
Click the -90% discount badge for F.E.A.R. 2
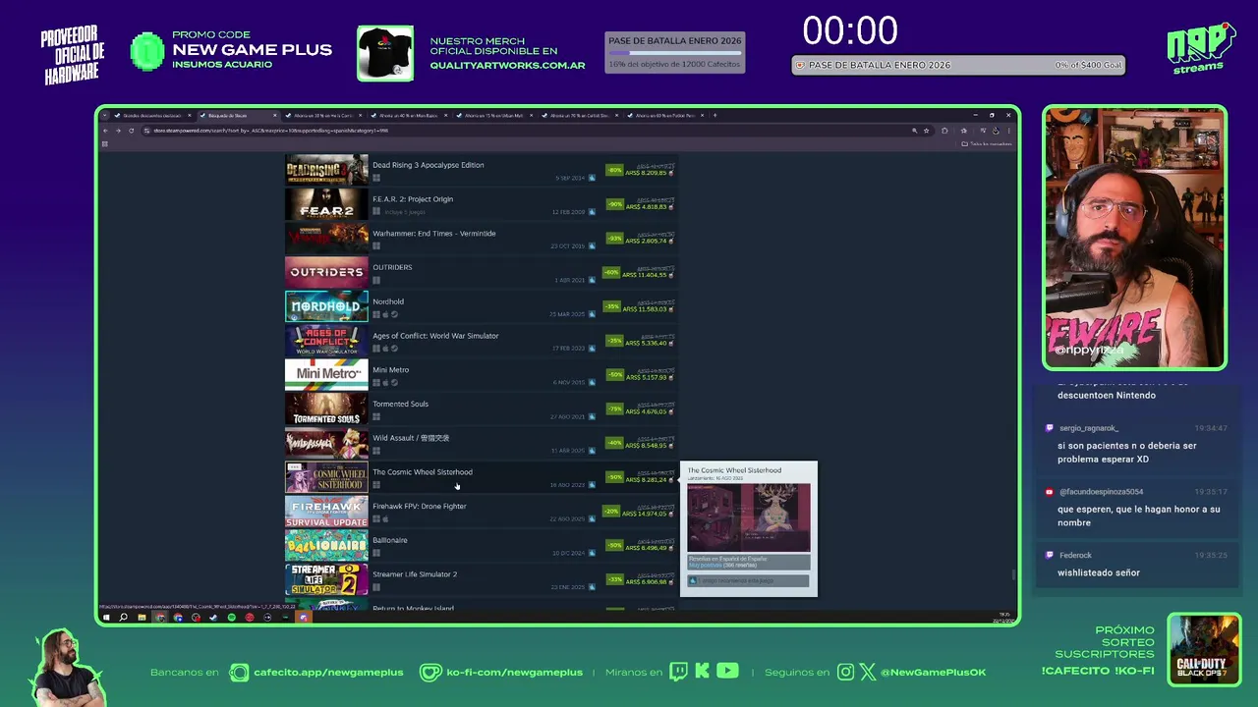pyautogui.click(x=614, y=204)
